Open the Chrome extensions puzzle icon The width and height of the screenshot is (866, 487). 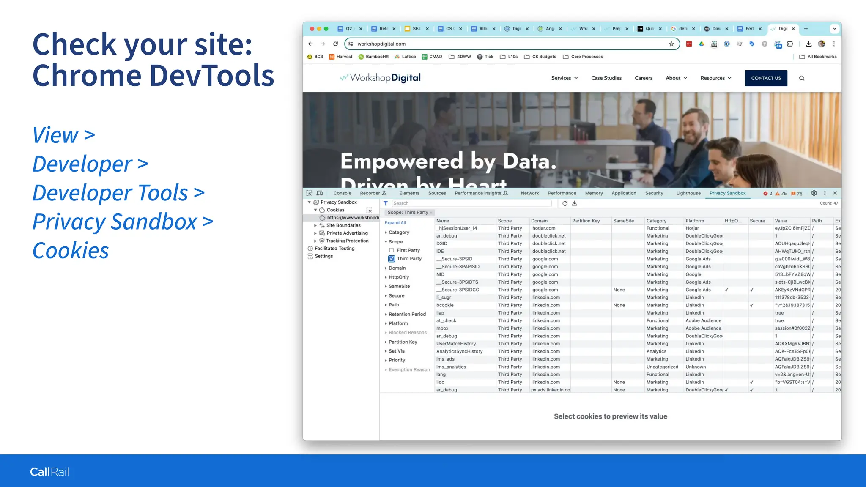click(x=790, y=44)
